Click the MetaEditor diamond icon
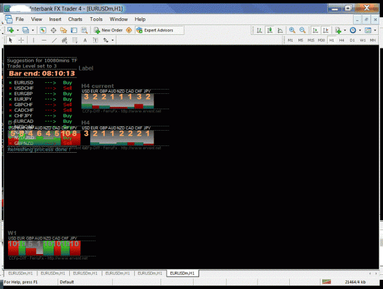Screen dimensions: 383x289 [x=129, y=30]
